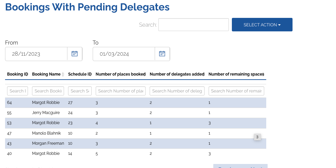Select the Manolo Blahnik booking row
The width and height of the screenshot is (336, 168).
[x=46, y=133]
